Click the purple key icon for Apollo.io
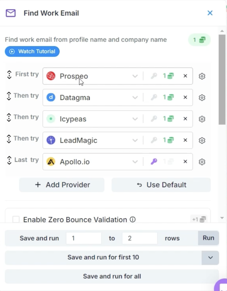The image size is (227, 291). click(x=154, y=162)
